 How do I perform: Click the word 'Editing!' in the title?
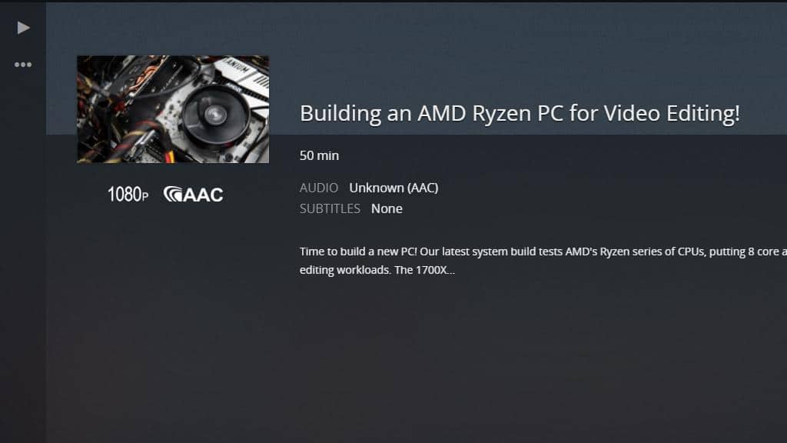[x=702, y=113]
